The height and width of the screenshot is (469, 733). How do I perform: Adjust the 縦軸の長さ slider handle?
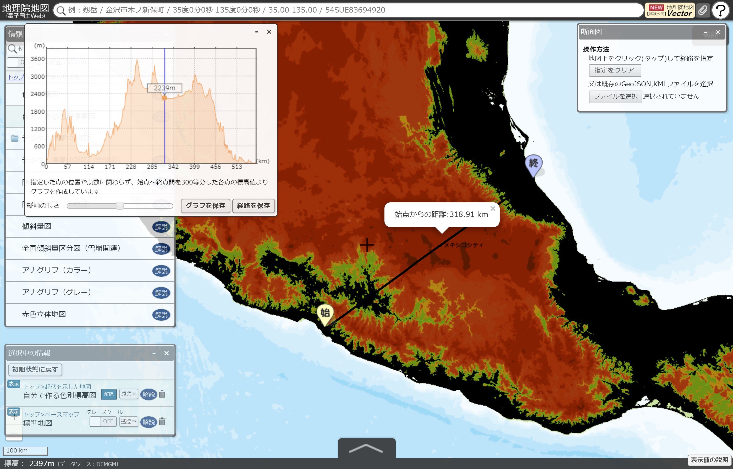(x=120, y=206)
